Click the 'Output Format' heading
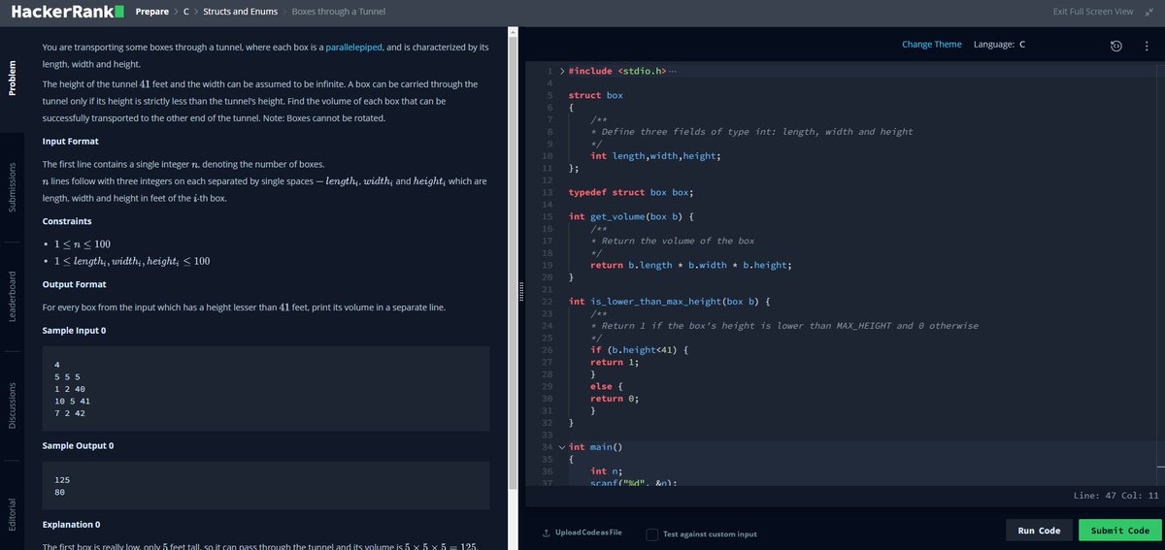The width and height of the screenshot is (1165, 550). [75, 284]
